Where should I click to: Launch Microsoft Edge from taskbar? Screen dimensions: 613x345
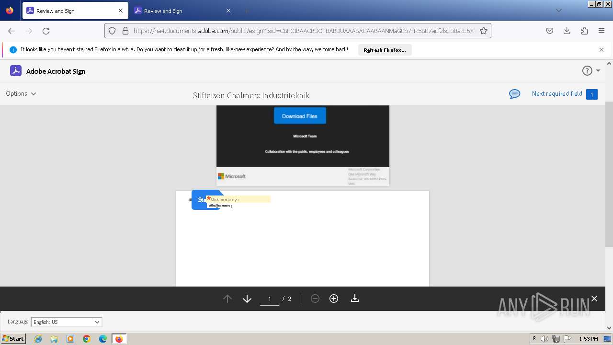tap(103, 339)
